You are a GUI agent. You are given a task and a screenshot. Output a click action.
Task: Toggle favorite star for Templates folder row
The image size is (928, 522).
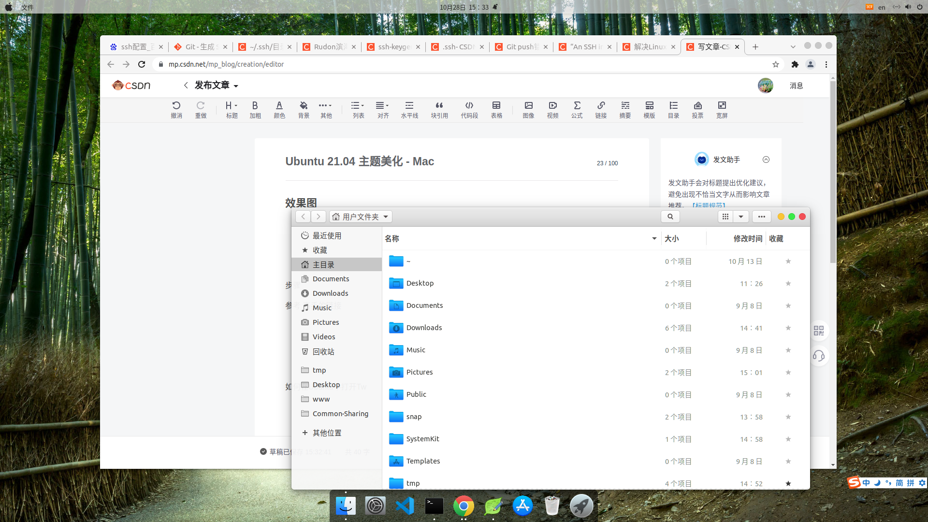click(788, 462)
